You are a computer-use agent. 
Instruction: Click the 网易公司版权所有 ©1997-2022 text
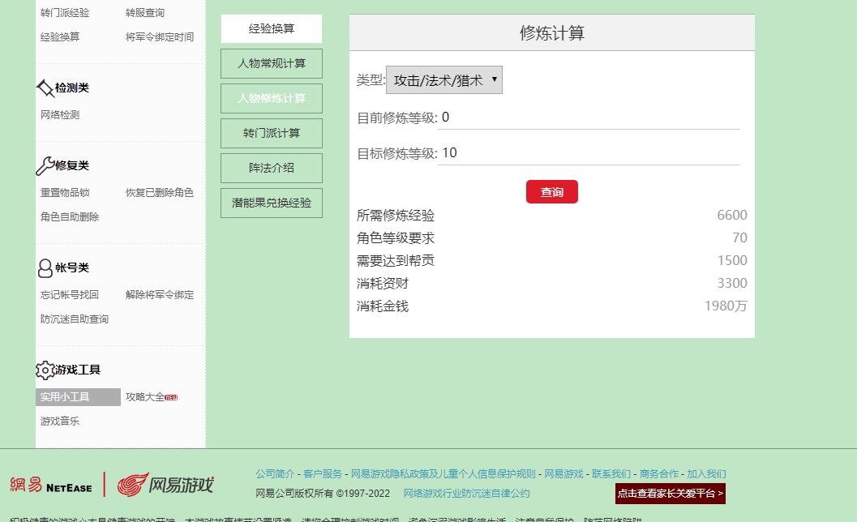[323, 494]
